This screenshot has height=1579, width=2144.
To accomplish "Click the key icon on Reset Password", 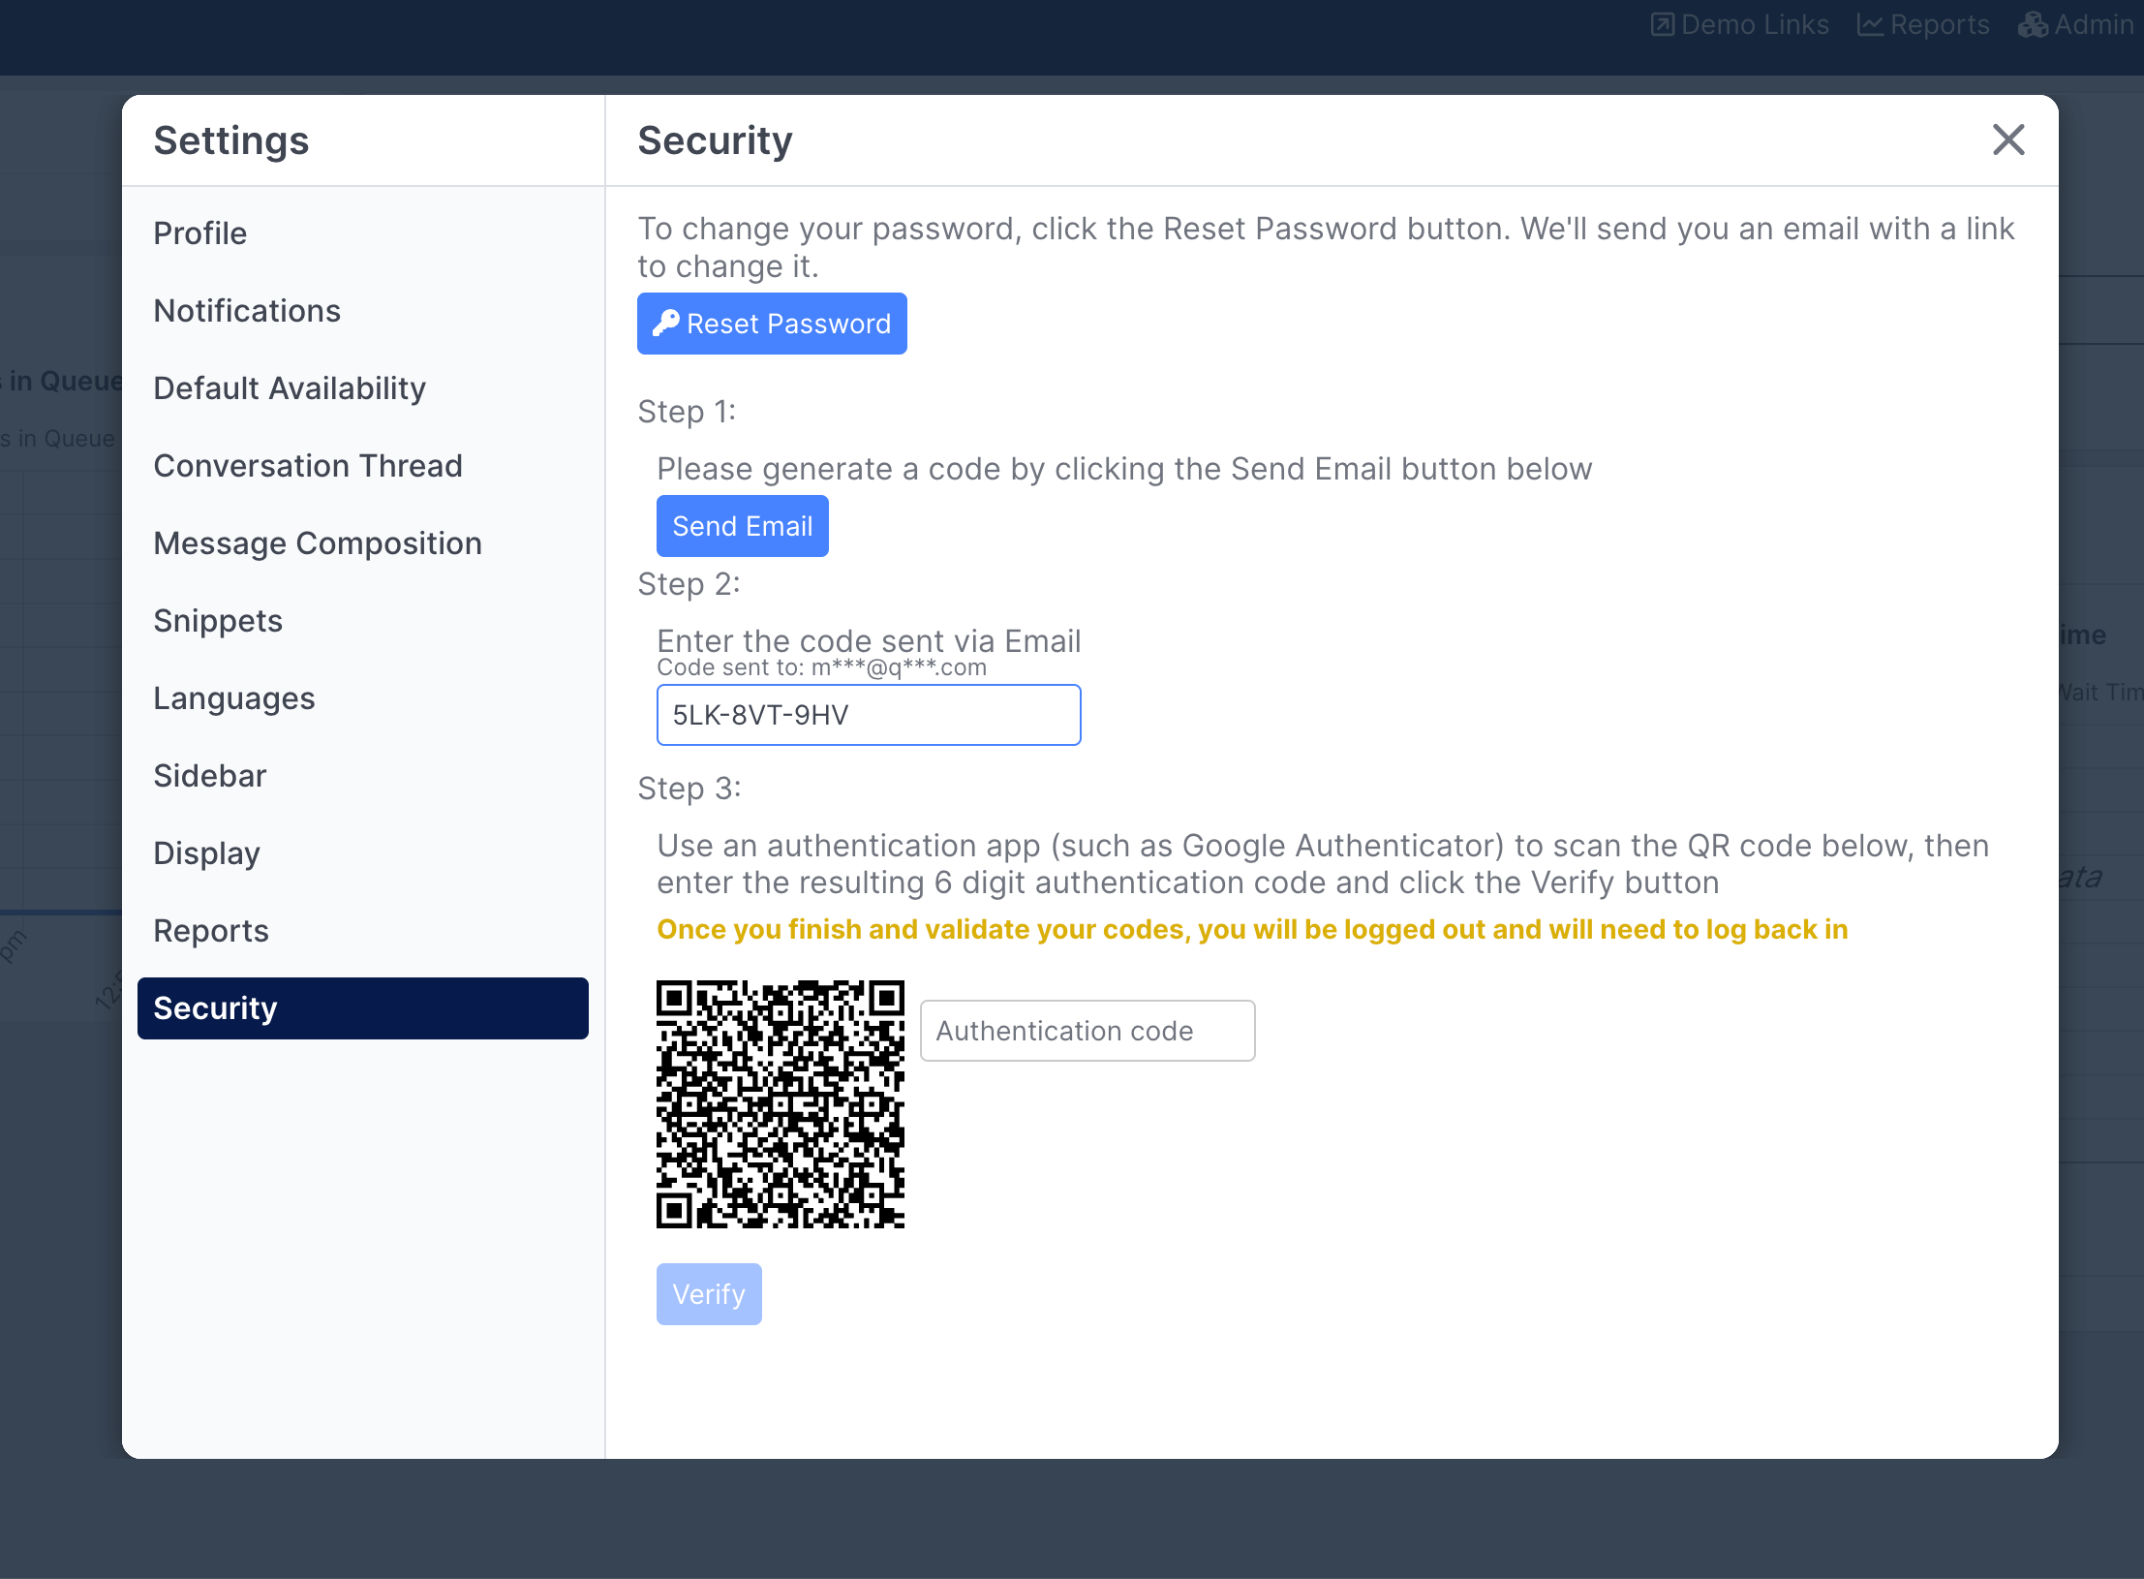I will [x=665, y=324].
